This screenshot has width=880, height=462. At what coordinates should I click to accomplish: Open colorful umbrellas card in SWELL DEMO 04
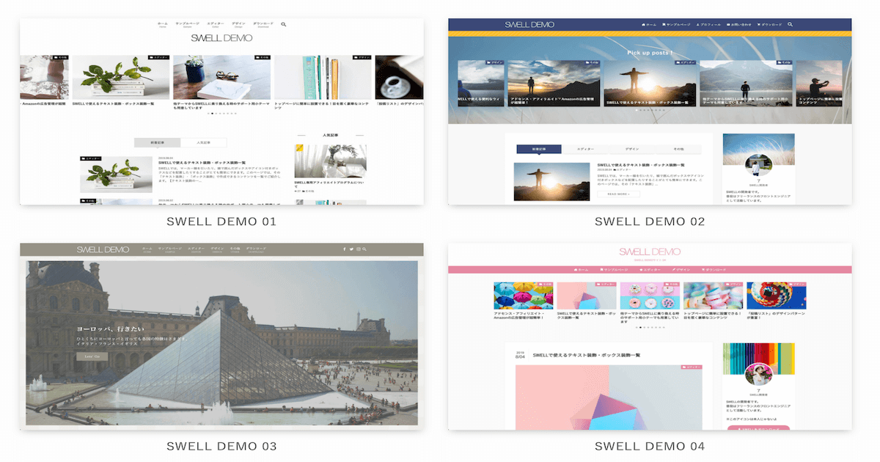(524, 296)
